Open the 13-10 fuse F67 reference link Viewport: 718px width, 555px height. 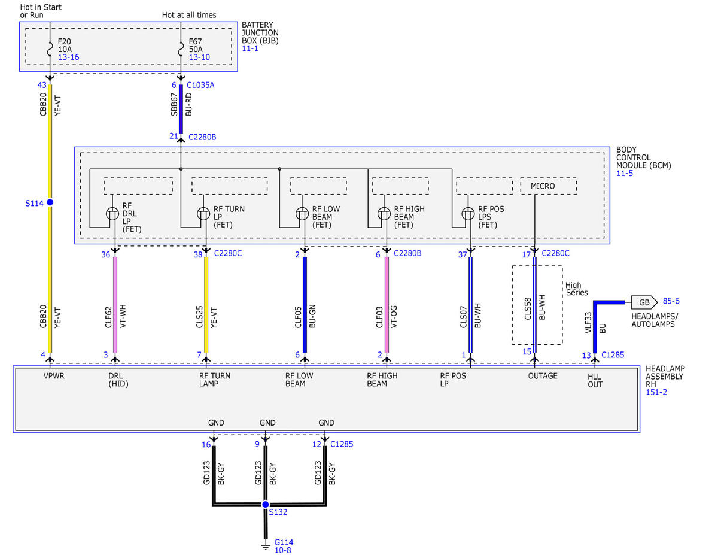point(200,57)
